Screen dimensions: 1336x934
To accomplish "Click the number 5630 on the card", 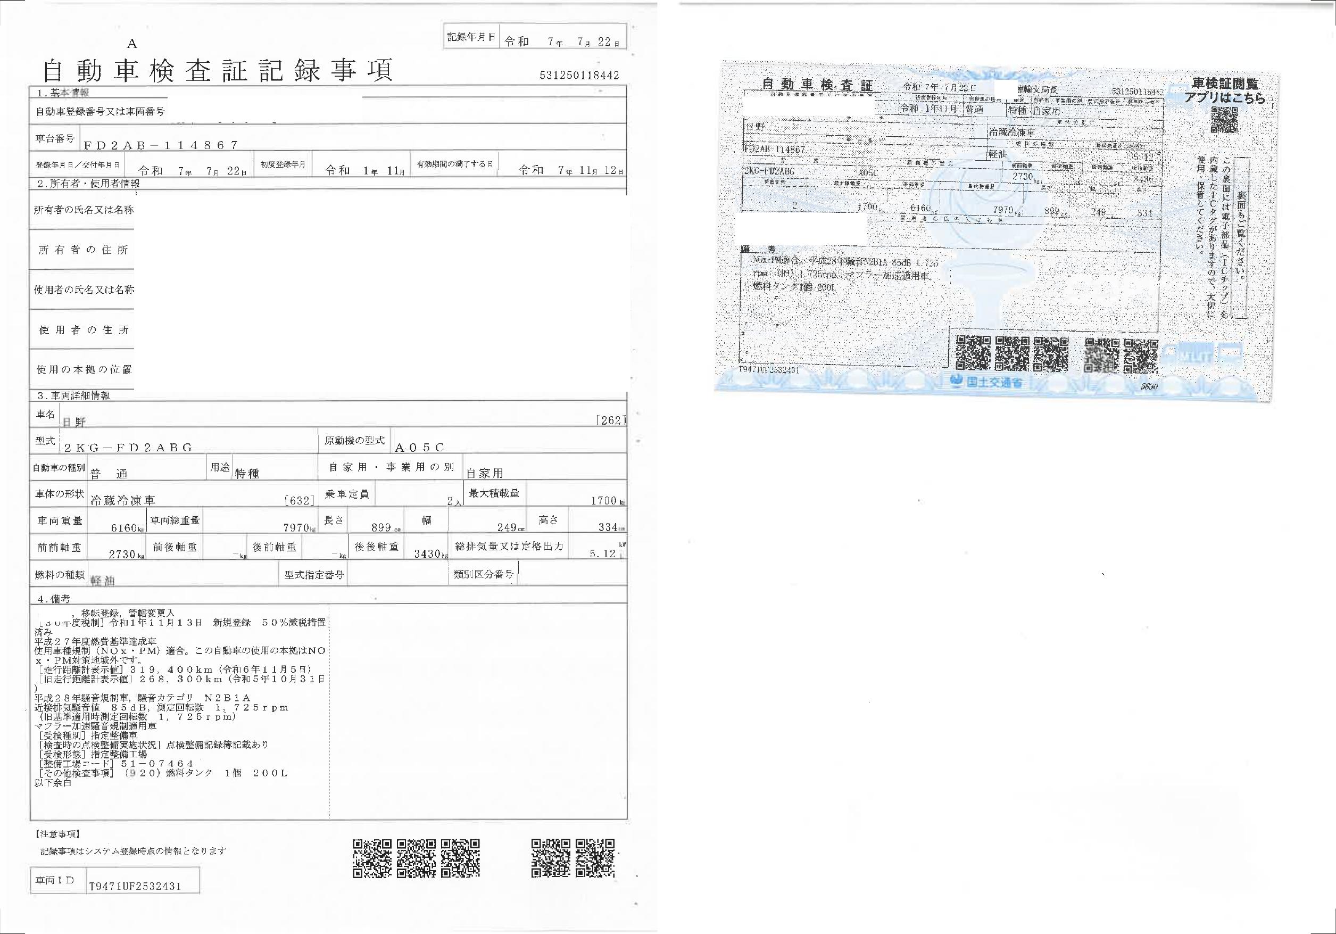I will (x=1149, y=387).
